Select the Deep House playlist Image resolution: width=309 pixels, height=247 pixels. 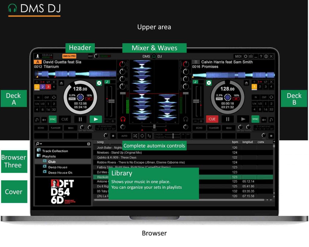point(57,167)
